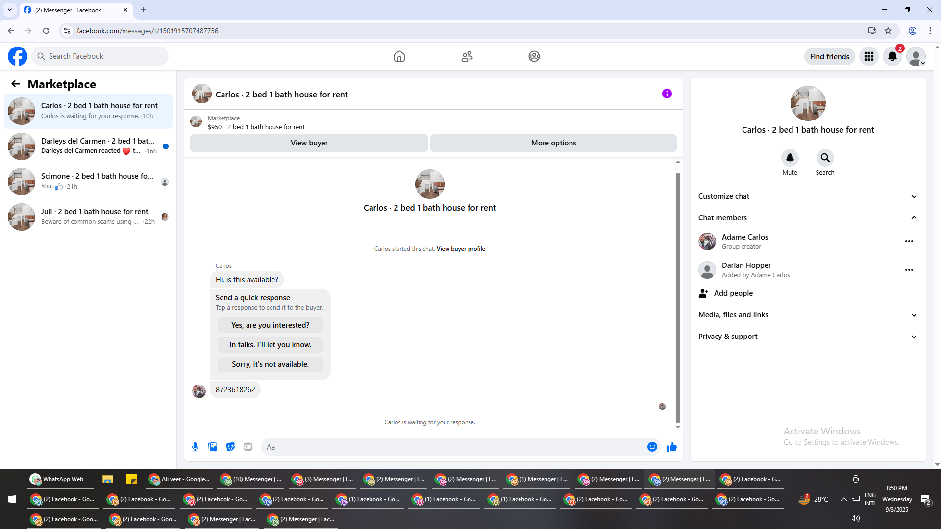View site information icon in address bar
This screenshot has width=941, height=529.
coord(67,31)
